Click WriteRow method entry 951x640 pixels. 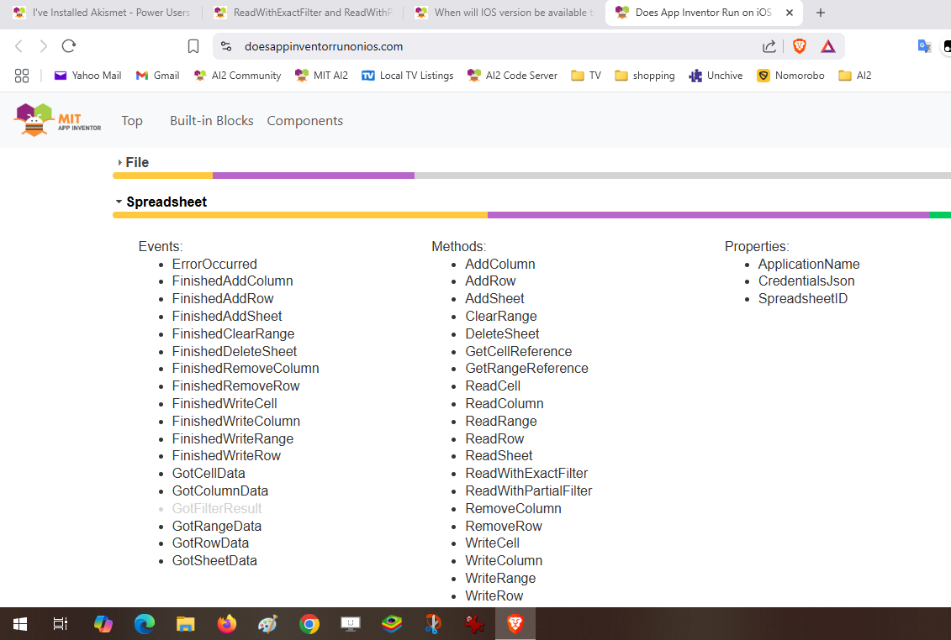[x=494, y=595]
